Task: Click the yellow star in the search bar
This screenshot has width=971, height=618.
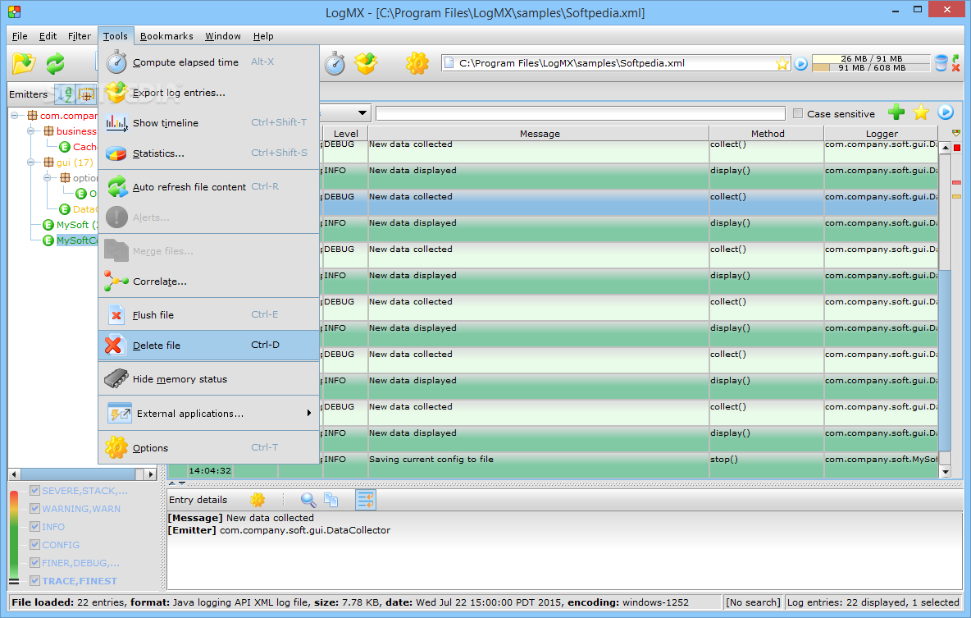Action: [x=921, y=112]
